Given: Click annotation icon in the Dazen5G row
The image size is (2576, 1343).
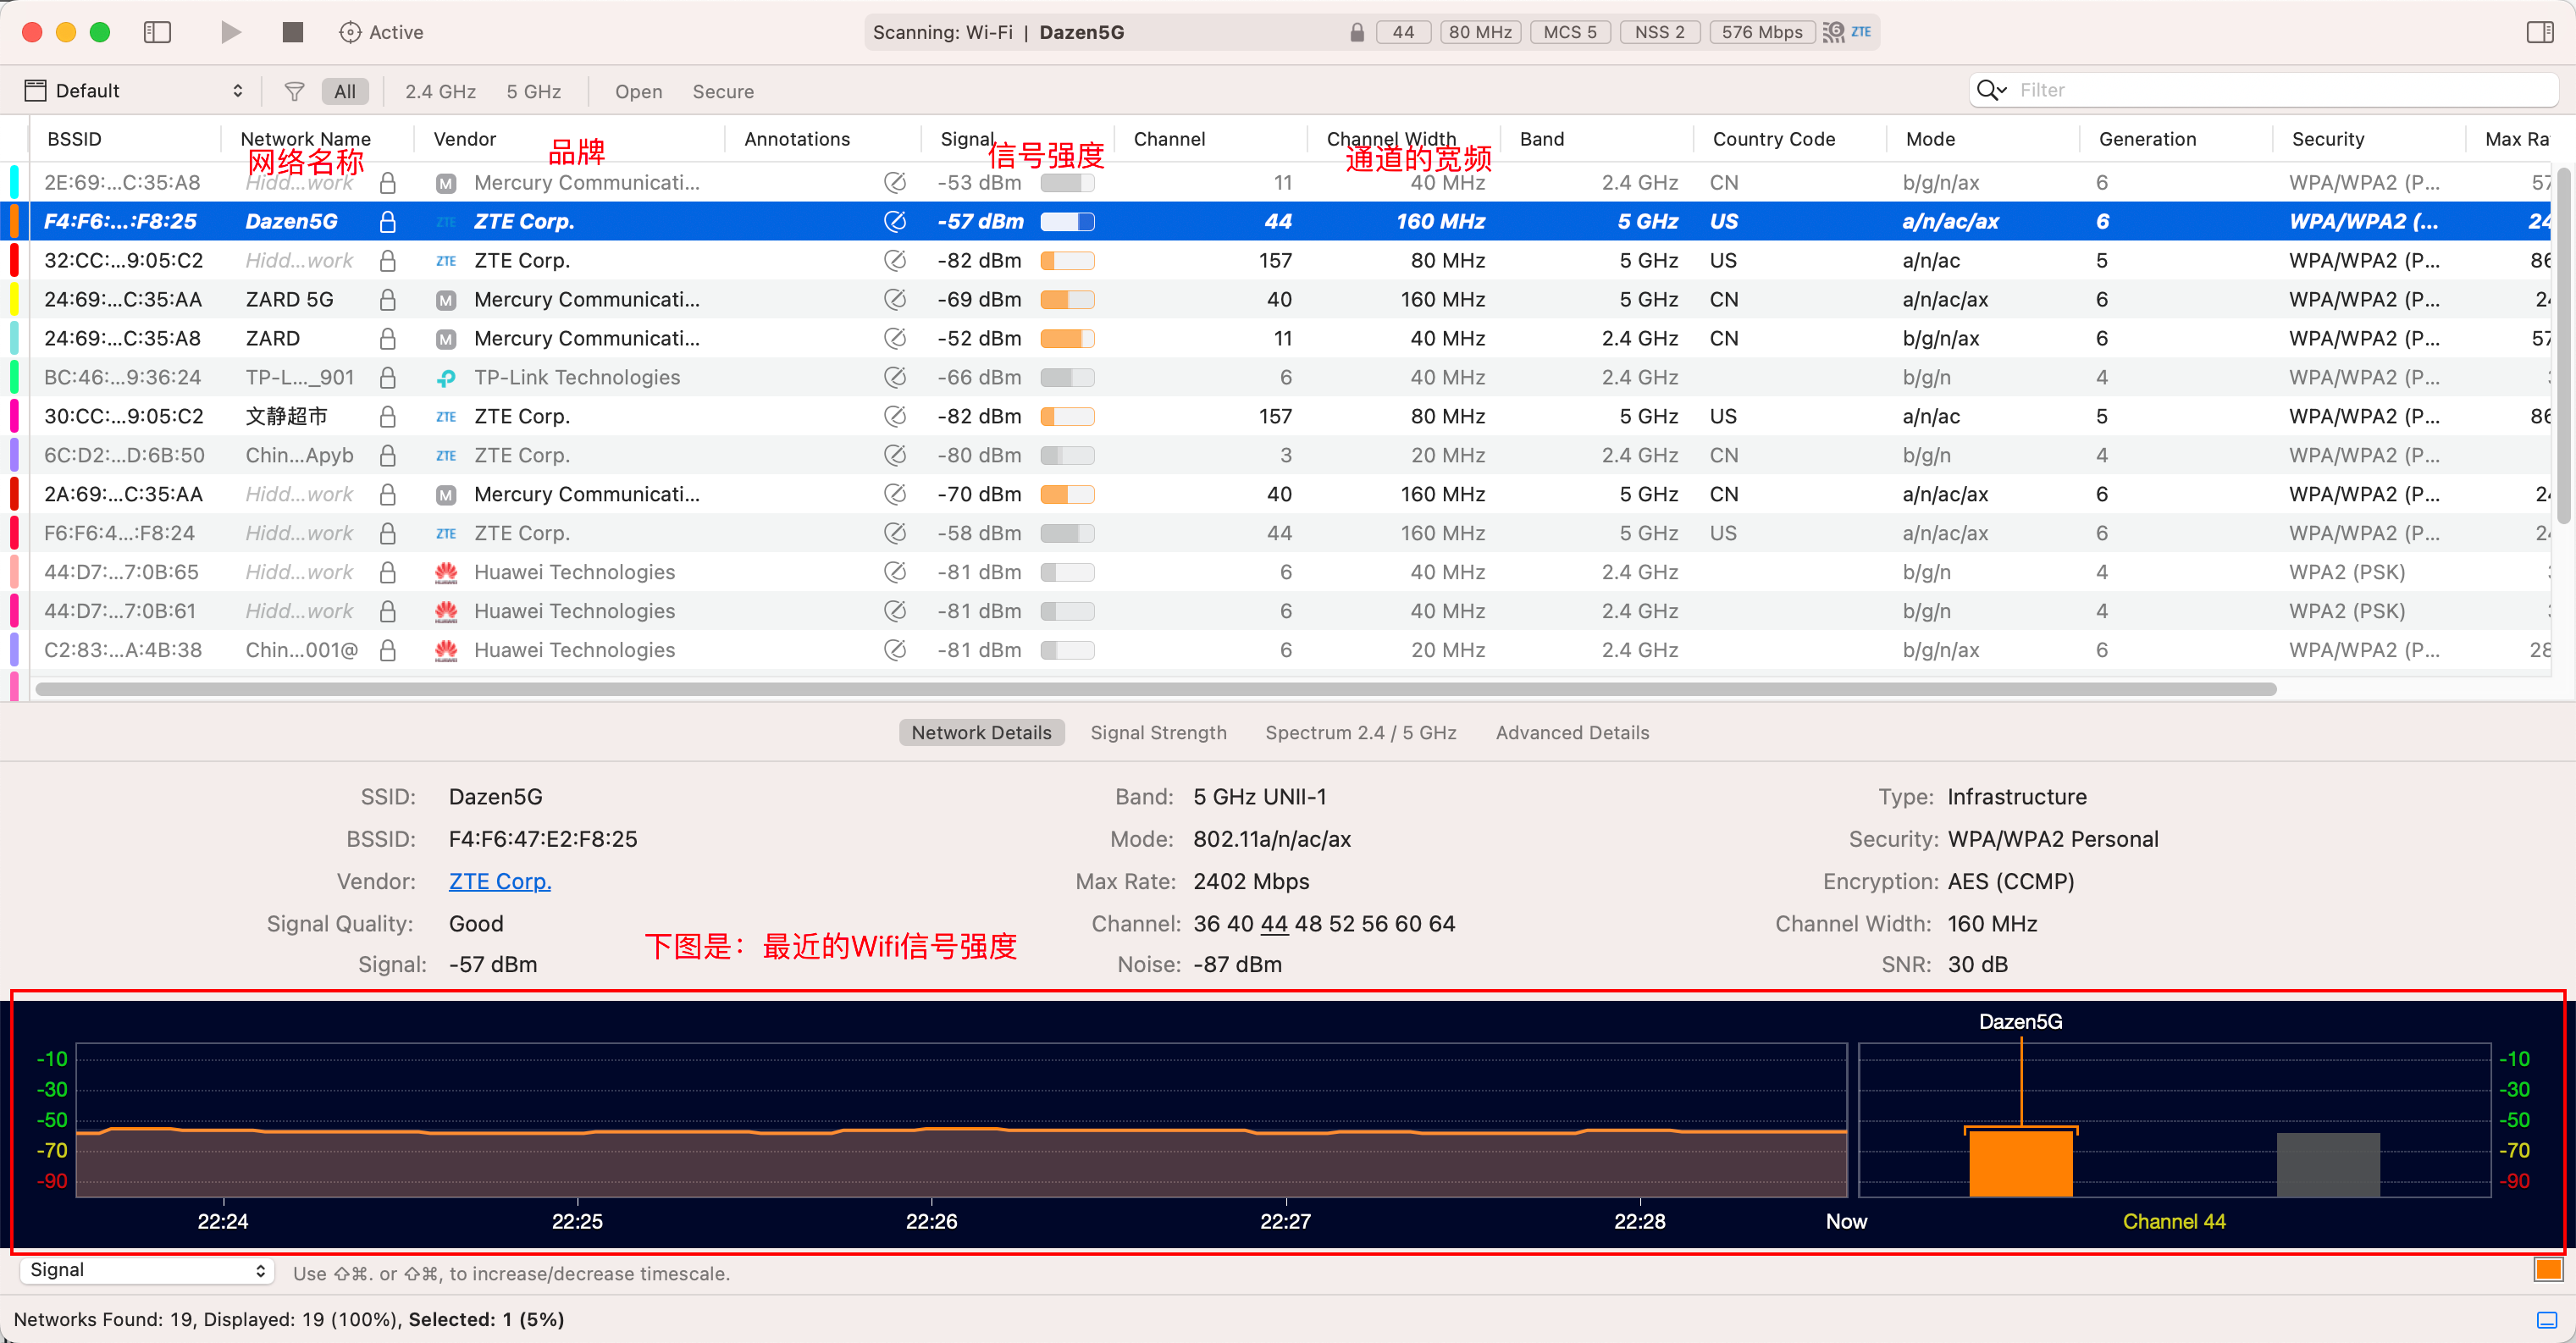Looking at the screenshot, I should pos(895,221).
